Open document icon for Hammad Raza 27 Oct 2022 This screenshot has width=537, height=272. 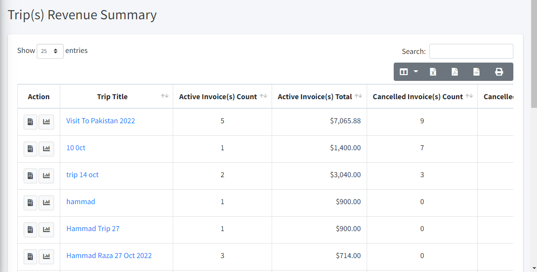click(x=30, y=257)
